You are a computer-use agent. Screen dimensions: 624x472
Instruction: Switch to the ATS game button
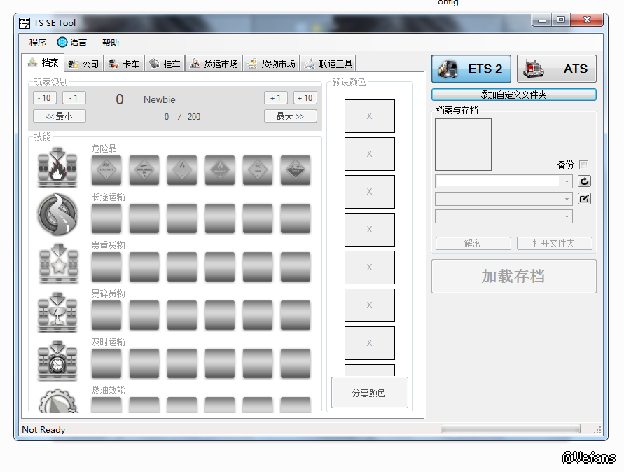point(557,69)
